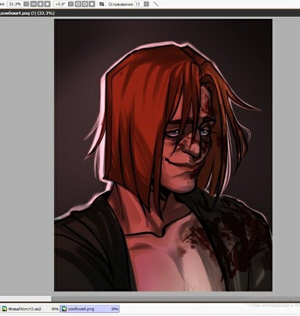This screenshot has width=300, height=316.
Task: Click the painted portrait canvas image
Action: point(163,155)
